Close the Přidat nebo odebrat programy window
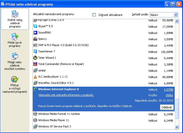 point(179,4)
